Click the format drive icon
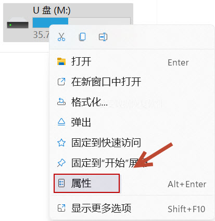 [61, 102]
